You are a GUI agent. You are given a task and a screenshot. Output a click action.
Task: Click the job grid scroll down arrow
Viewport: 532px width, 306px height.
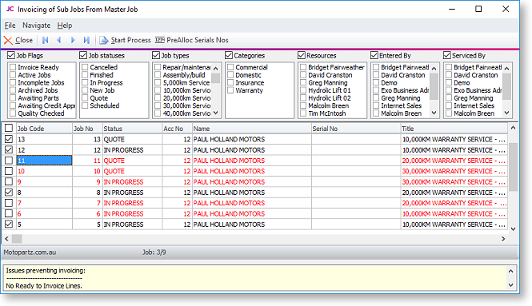[x=513, y=229]
